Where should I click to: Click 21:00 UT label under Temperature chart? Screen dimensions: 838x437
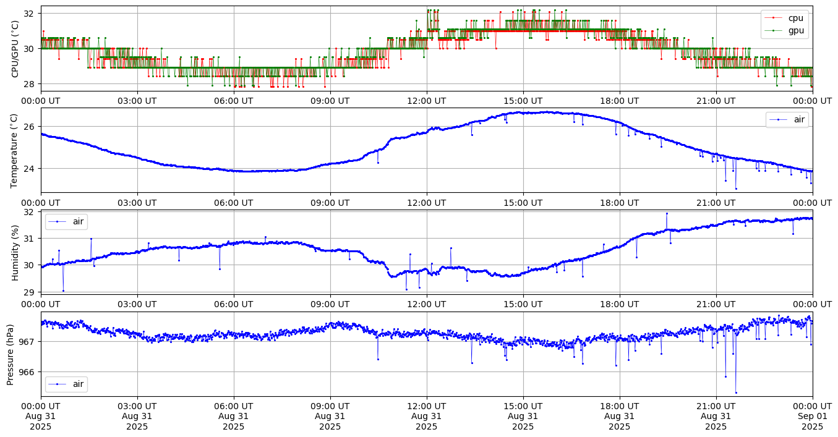coord(716,203)
